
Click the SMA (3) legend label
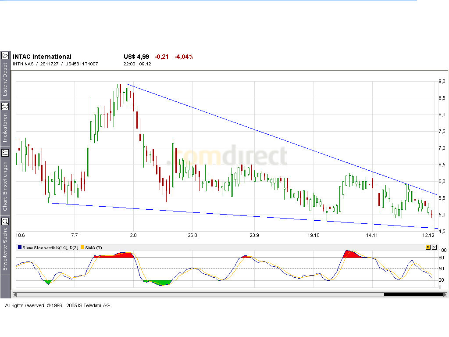(x=94, y=247)
